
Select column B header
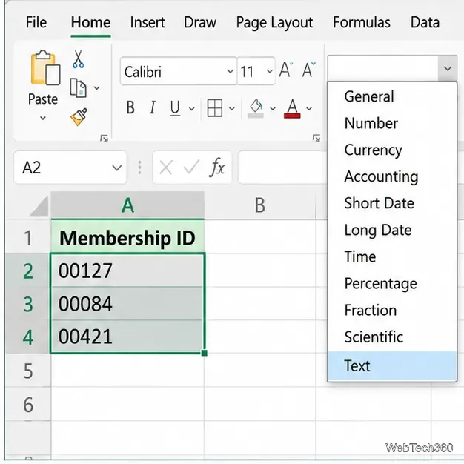[260, 205]
